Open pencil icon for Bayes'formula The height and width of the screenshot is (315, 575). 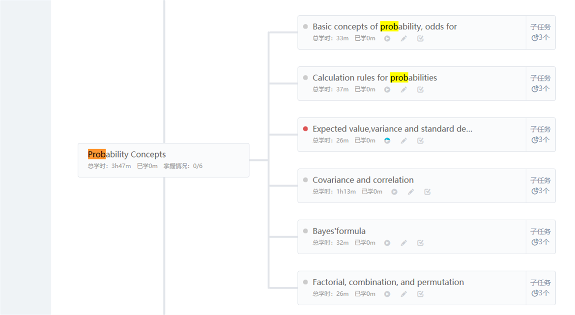tap(404, 243)
